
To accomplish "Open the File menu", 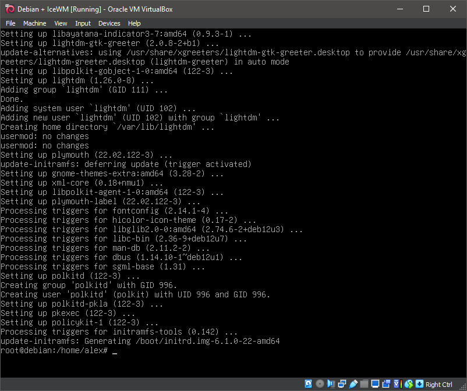I will click(x=10, y=23).
